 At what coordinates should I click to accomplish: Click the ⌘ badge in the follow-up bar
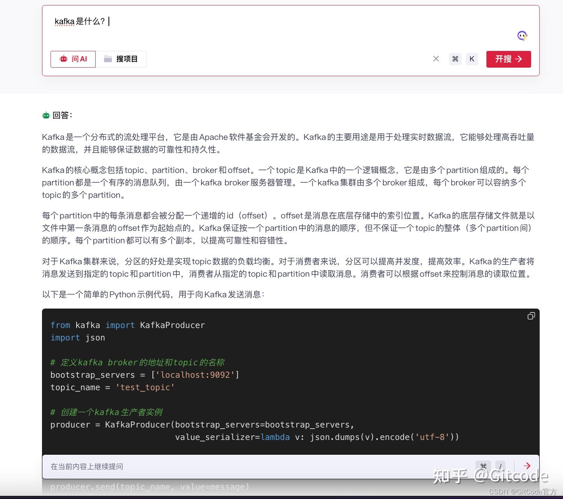[483, 466]
